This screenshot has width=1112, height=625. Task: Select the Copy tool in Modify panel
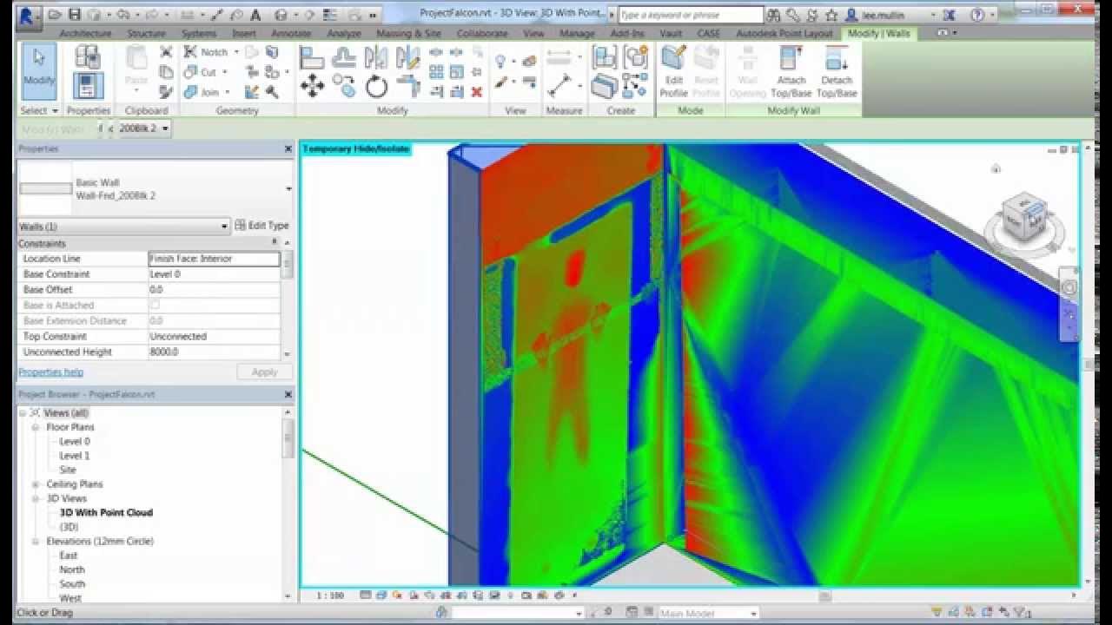pos(344,86)
